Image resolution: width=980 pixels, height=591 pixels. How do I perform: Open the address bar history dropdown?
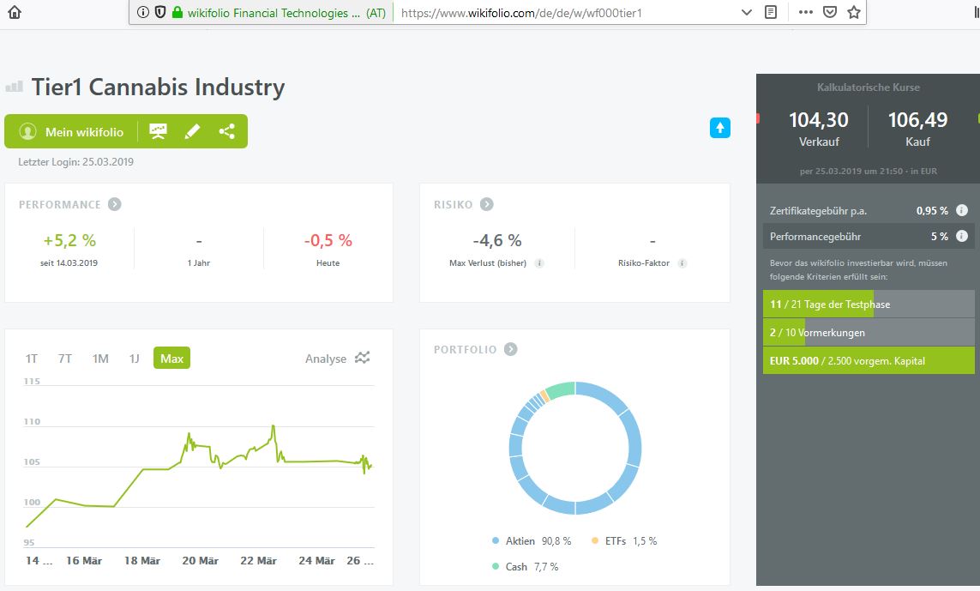tap(746, 12)
